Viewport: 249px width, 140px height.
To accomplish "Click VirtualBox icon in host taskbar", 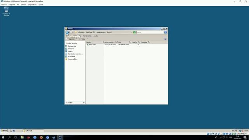I will (x=60, y=137).
